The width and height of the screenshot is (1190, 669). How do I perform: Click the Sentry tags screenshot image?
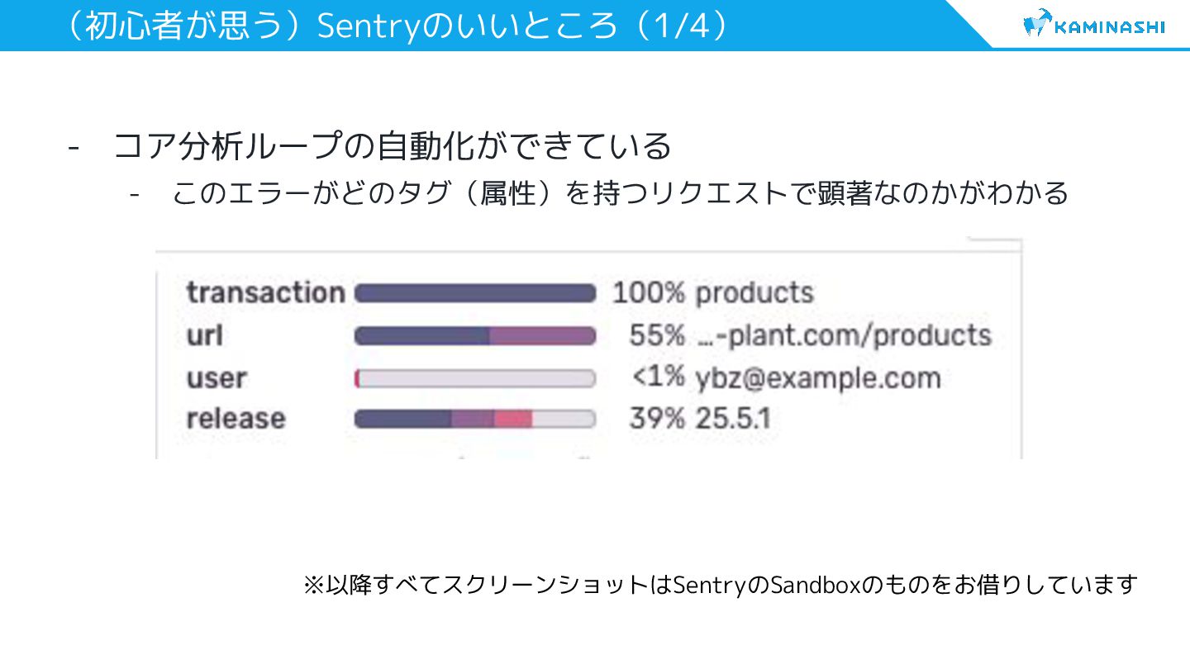tap(588, 349)
